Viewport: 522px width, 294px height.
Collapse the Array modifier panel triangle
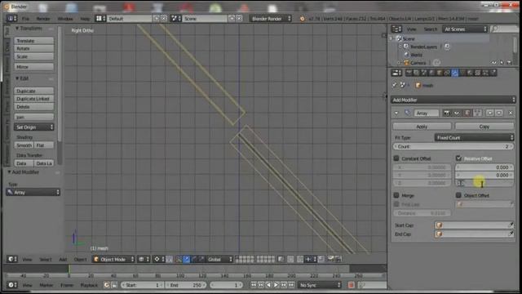(396, 113)
